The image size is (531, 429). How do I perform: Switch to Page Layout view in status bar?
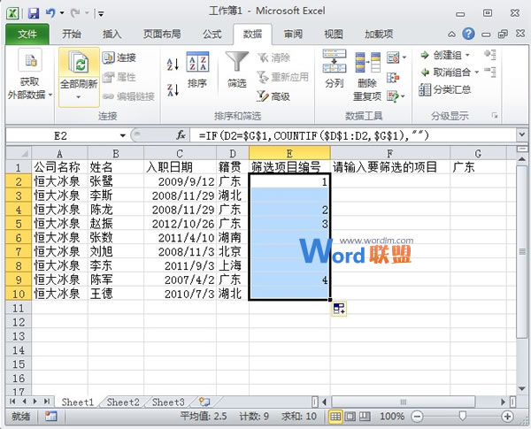pos(350,416)
